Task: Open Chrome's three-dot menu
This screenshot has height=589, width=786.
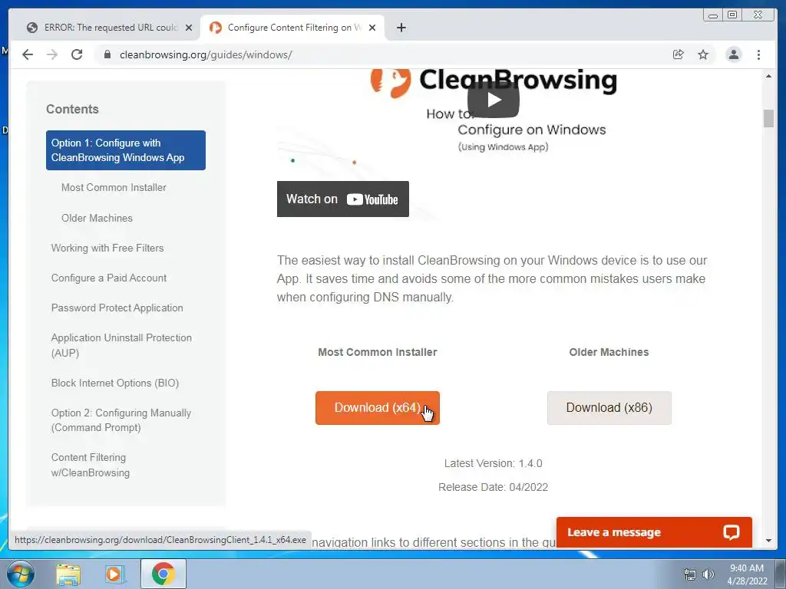Action: [758, 54]
